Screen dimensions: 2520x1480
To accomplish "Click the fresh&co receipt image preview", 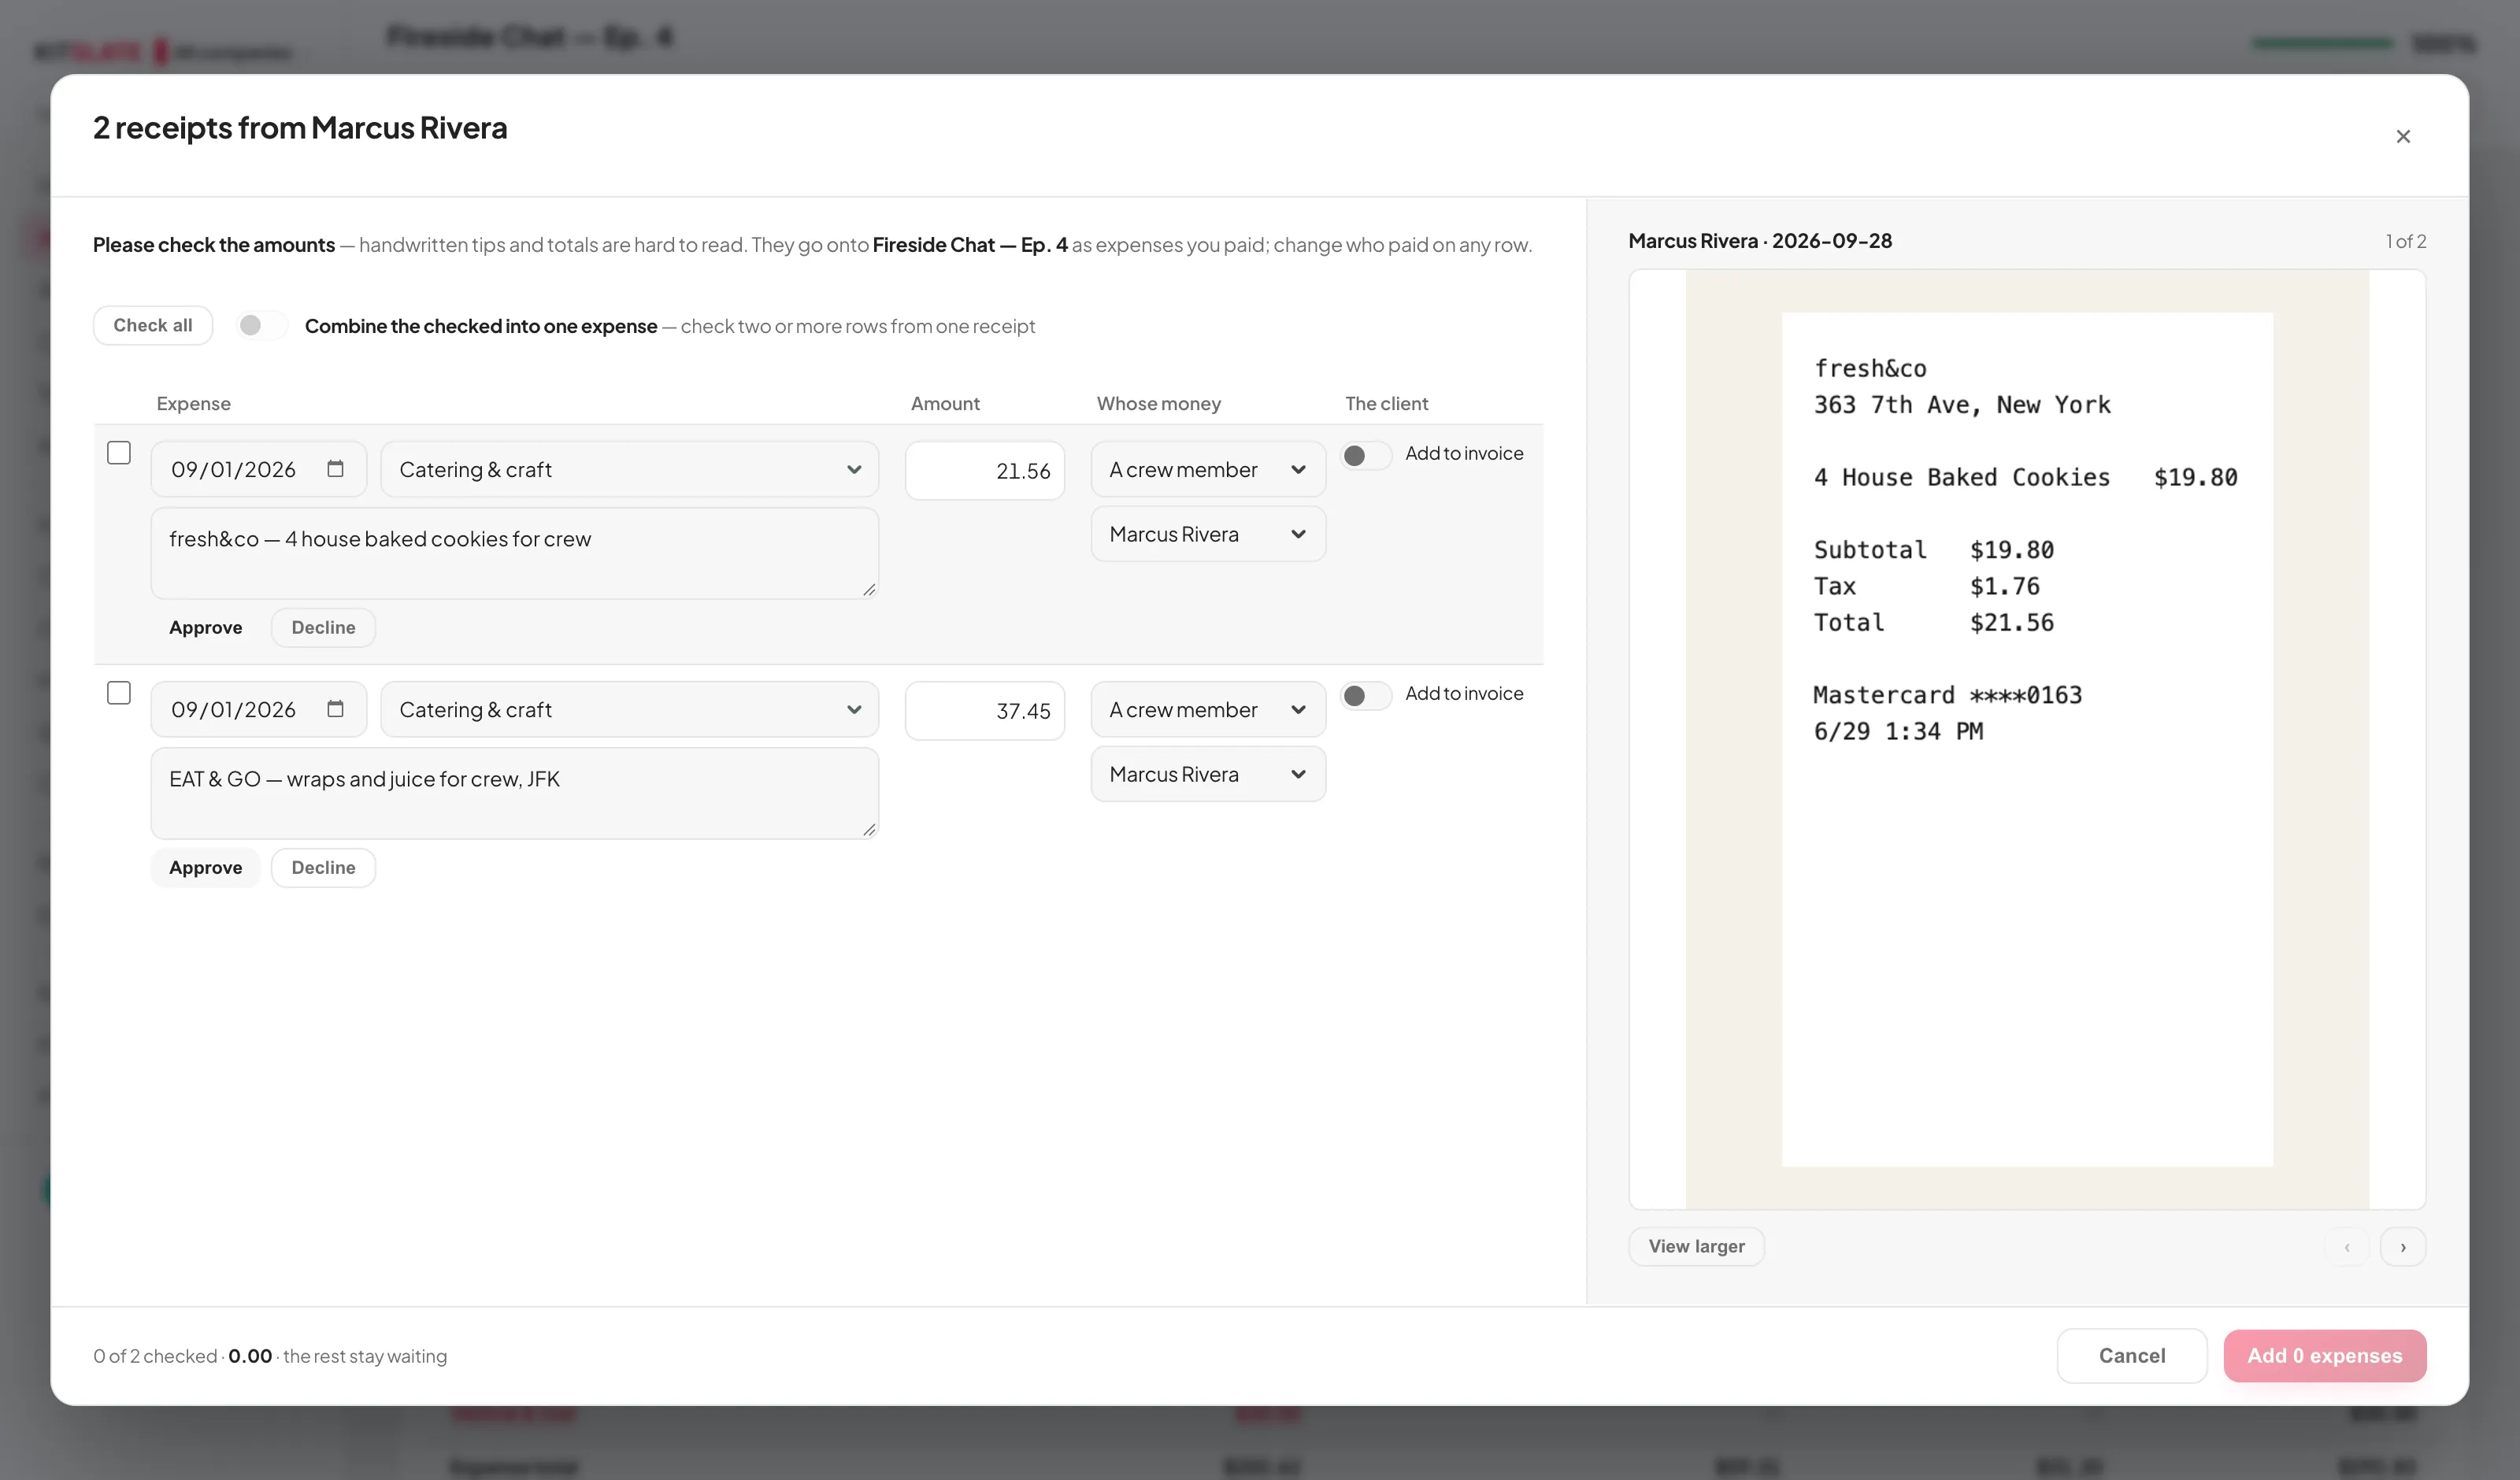I will (x=2027, y=740).
